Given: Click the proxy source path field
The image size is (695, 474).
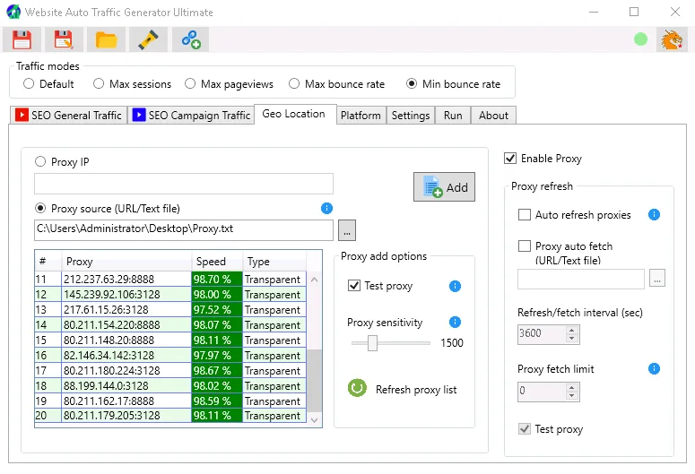Looking at the screenshot, I should point(184,230).
